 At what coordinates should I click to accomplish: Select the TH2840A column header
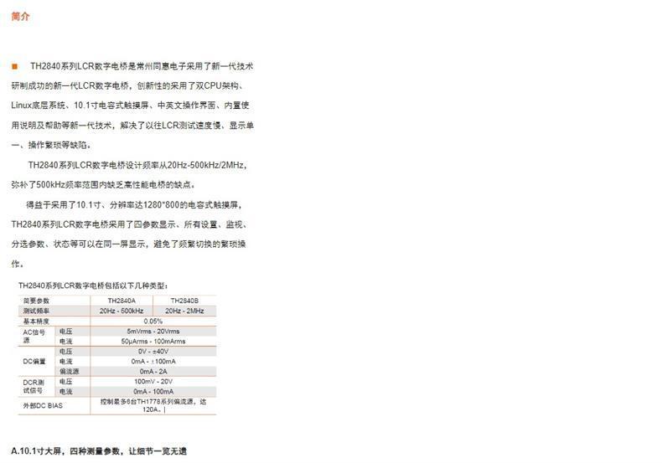122,301
